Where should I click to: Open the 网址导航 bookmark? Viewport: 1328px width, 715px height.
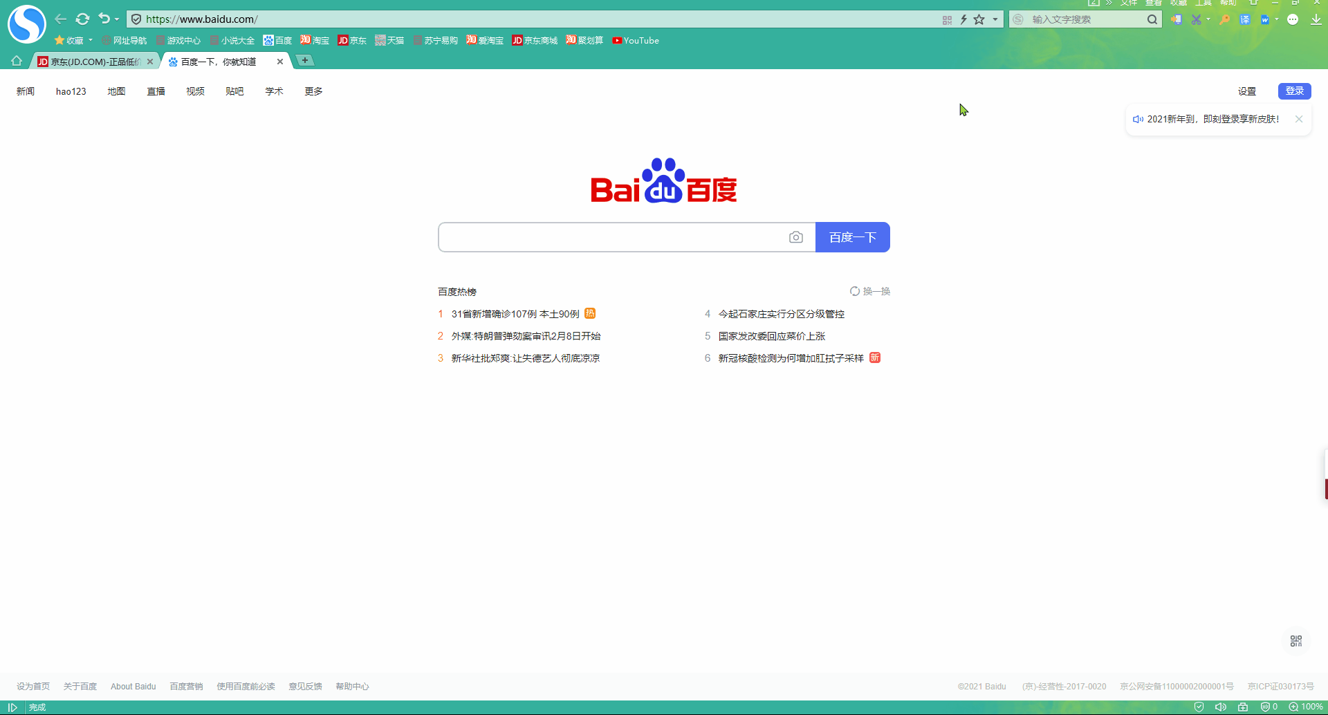click(x=124, y=41)
